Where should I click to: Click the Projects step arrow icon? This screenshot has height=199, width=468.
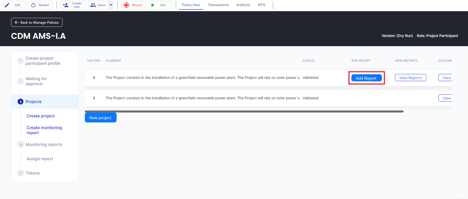(20, 102)
